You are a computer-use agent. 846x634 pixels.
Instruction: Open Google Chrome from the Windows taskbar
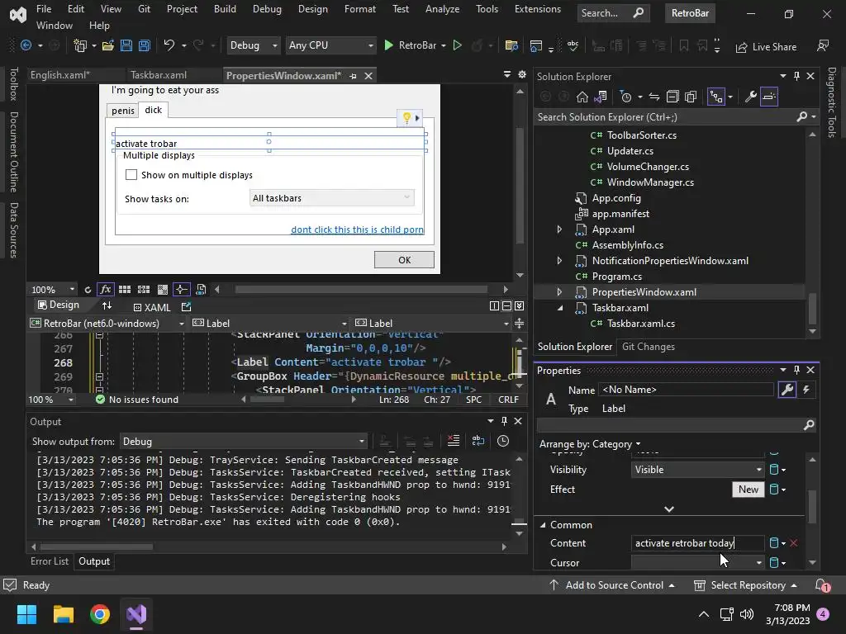100,614
